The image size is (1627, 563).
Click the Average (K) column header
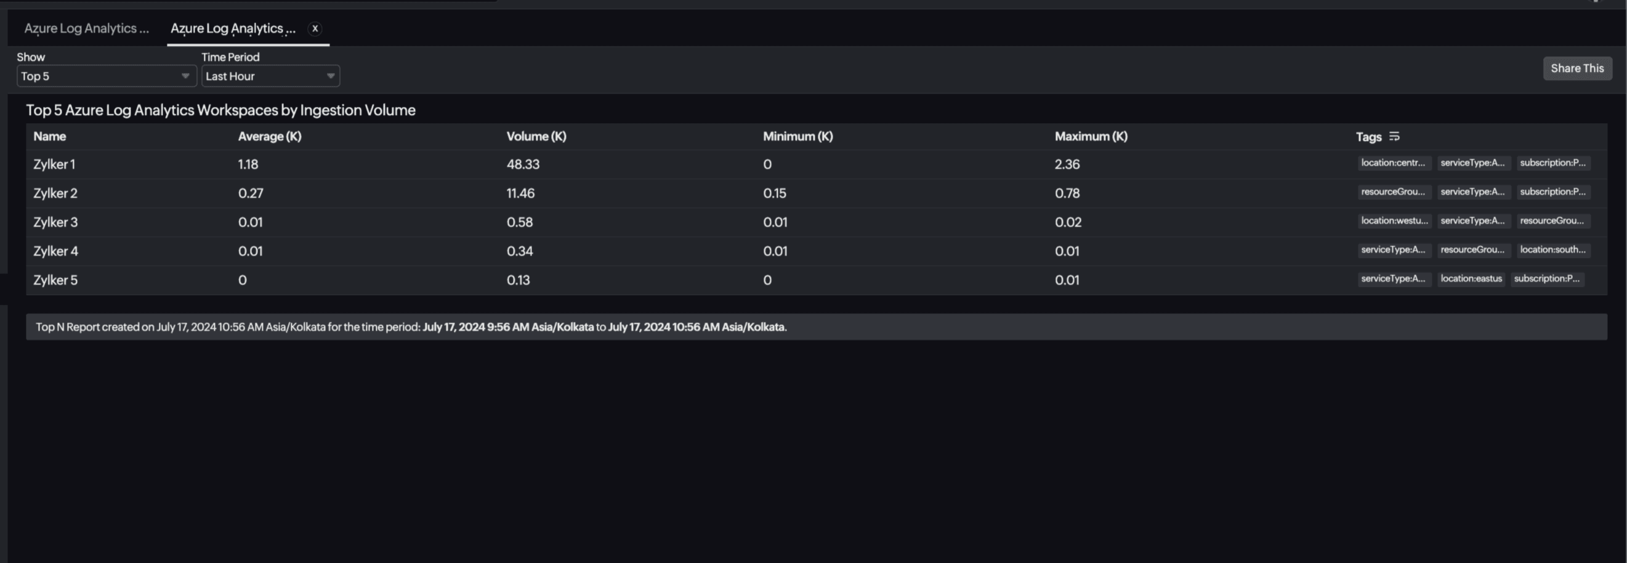(269, 136)
